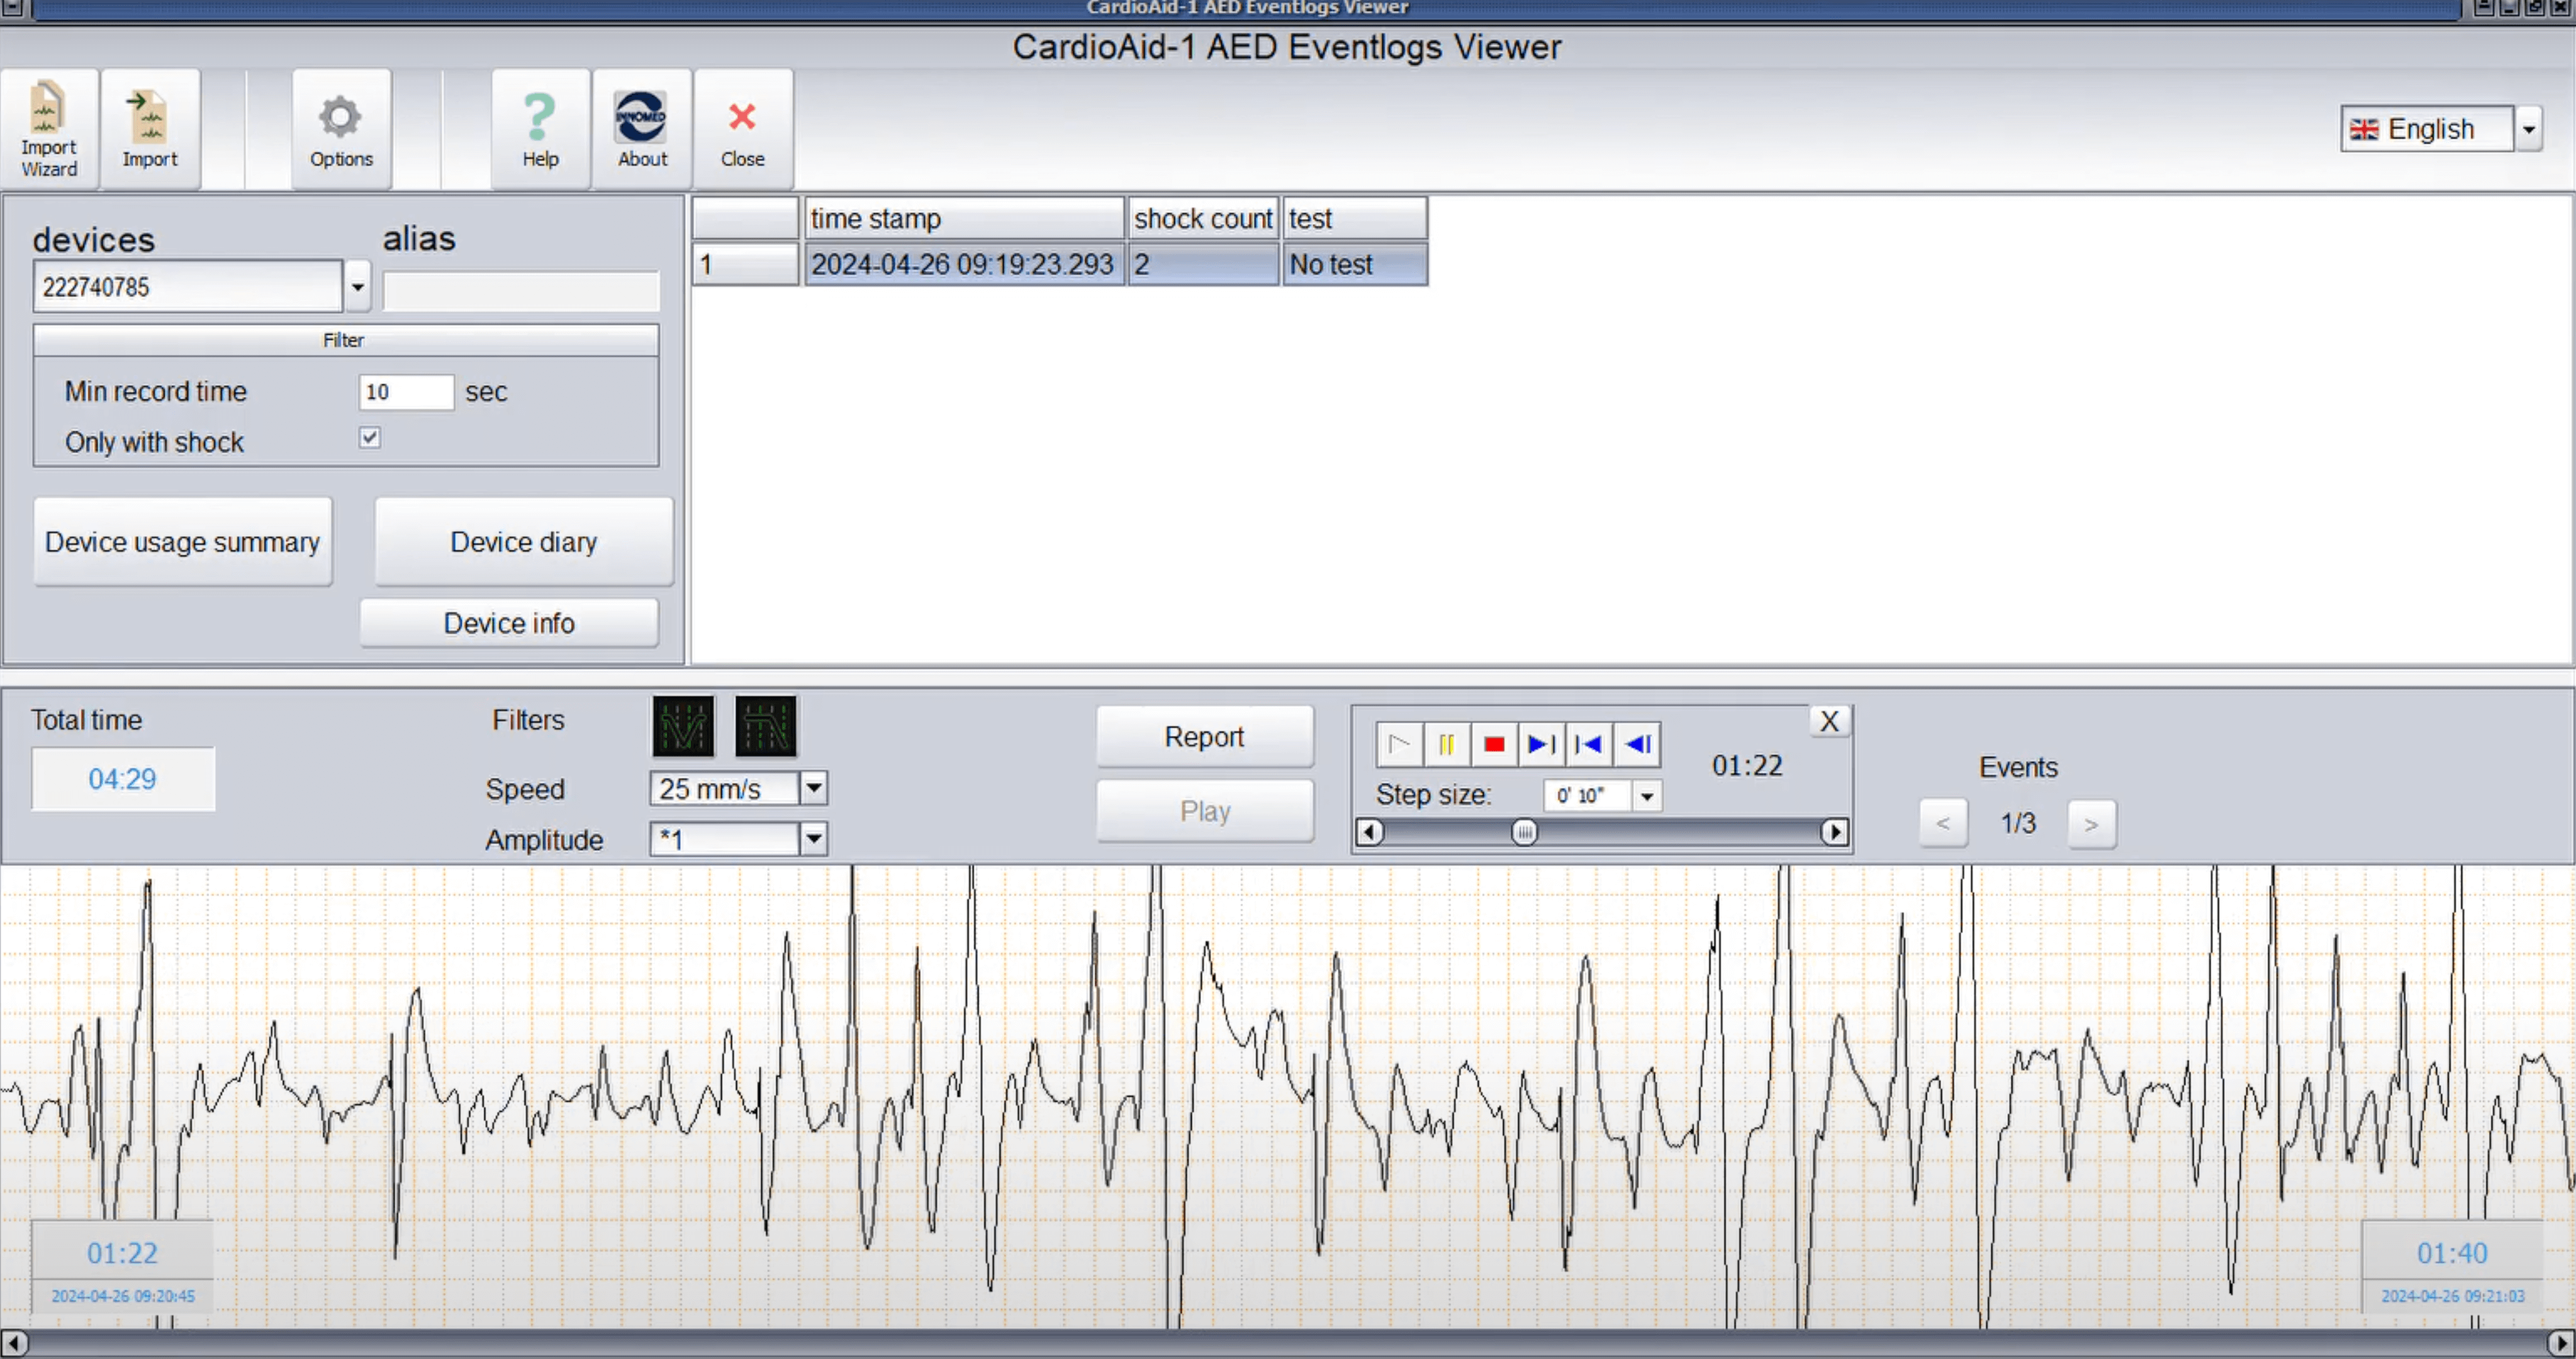Expand the devices dropdown

(357, 288)
